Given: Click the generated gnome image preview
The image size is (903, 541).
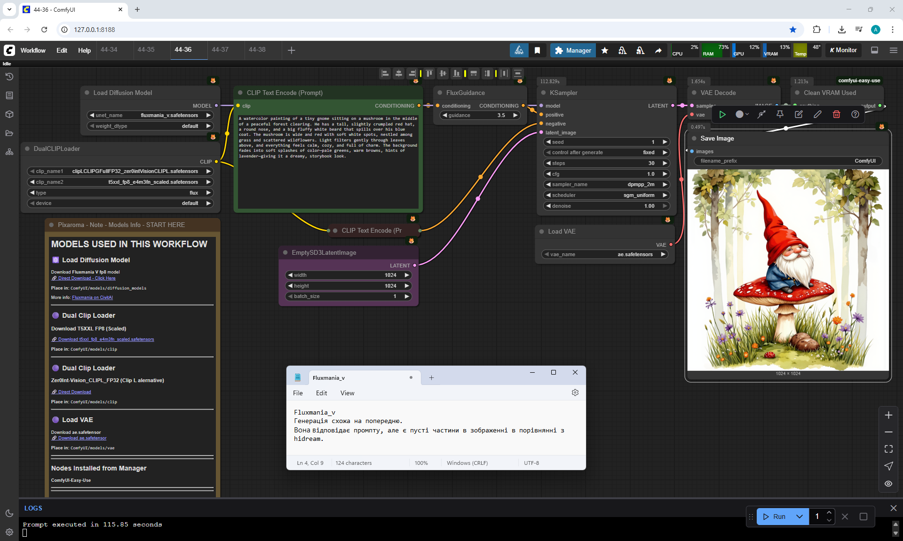Looking at the screenshot, I should coord(788,270).
